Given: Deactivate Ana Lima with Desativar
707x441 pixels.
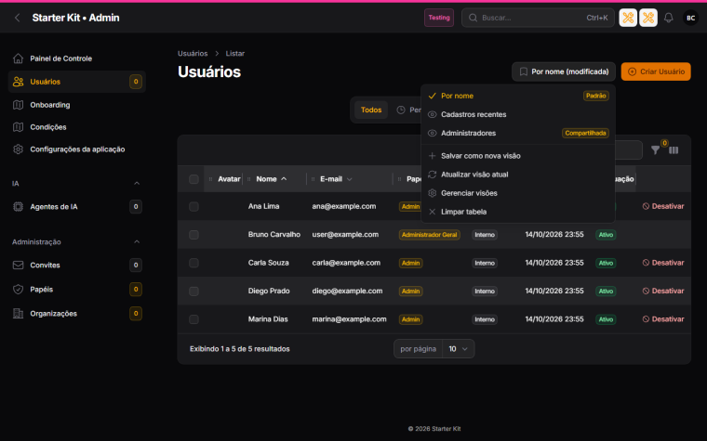Looking at the screenshot, I should [x=663, y=206].
